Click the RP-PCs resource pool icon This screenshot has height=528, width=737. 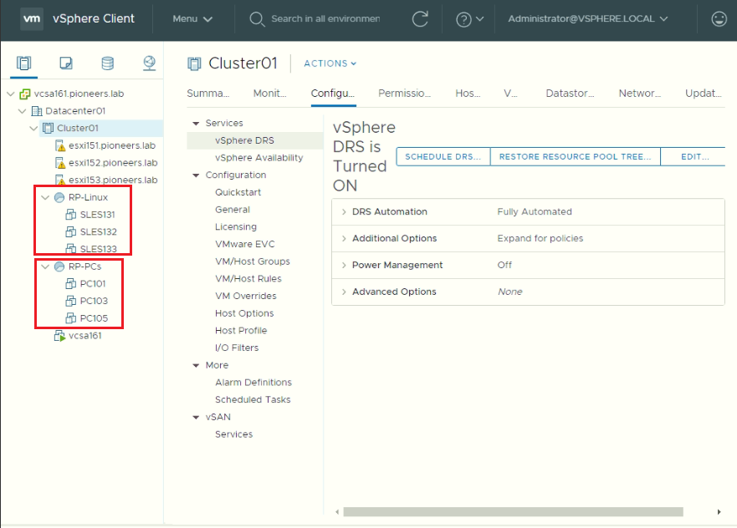pos(59,267)
